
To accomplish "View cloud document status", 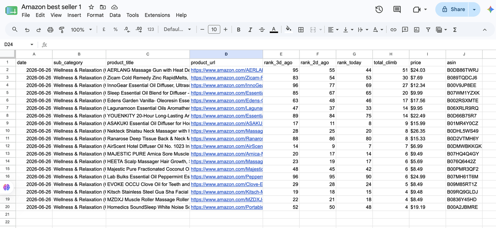I will (x=114, y=7).
